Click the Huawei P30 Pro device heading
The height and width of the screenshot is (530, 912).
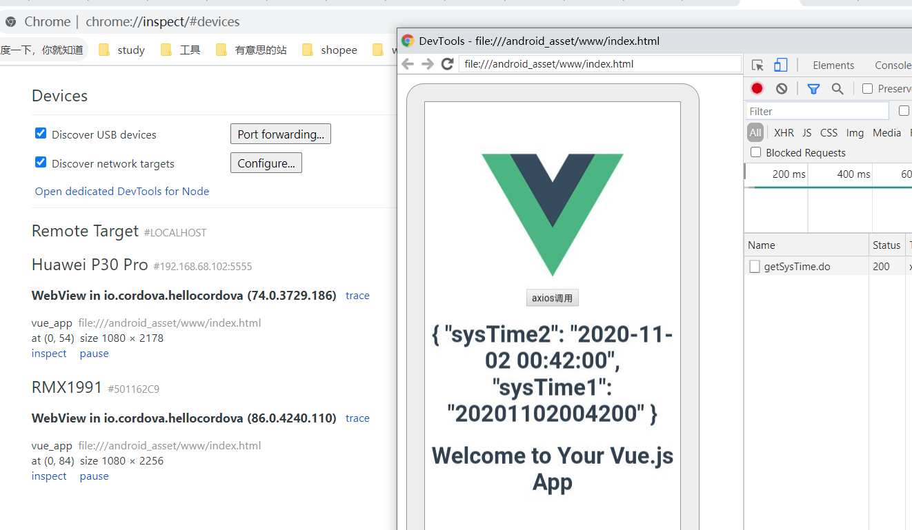pos(90,265)
